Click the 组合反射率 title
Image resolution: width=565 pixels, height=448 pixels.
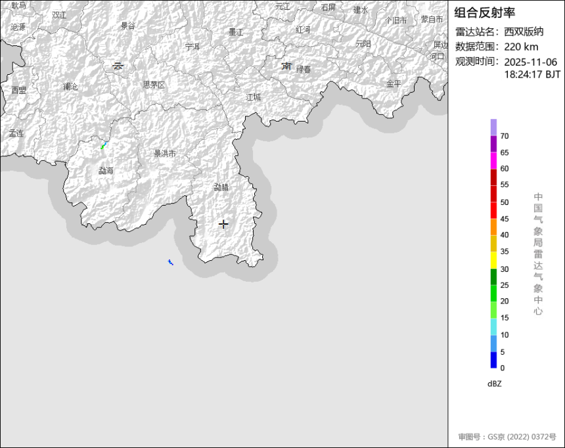[484, 12]
